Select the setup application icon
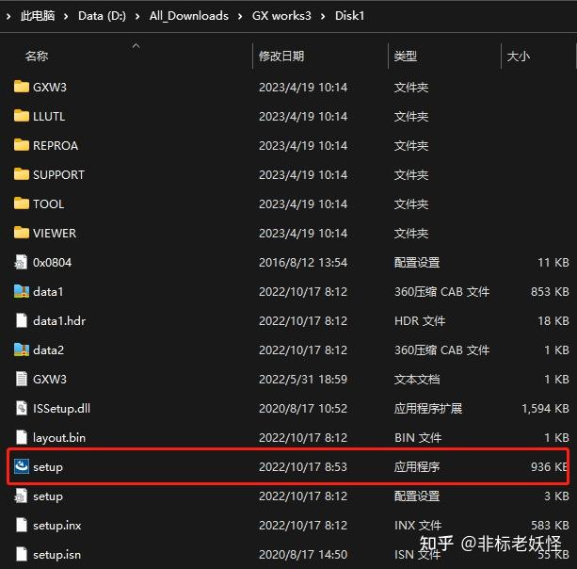 [x=22, y=466]
